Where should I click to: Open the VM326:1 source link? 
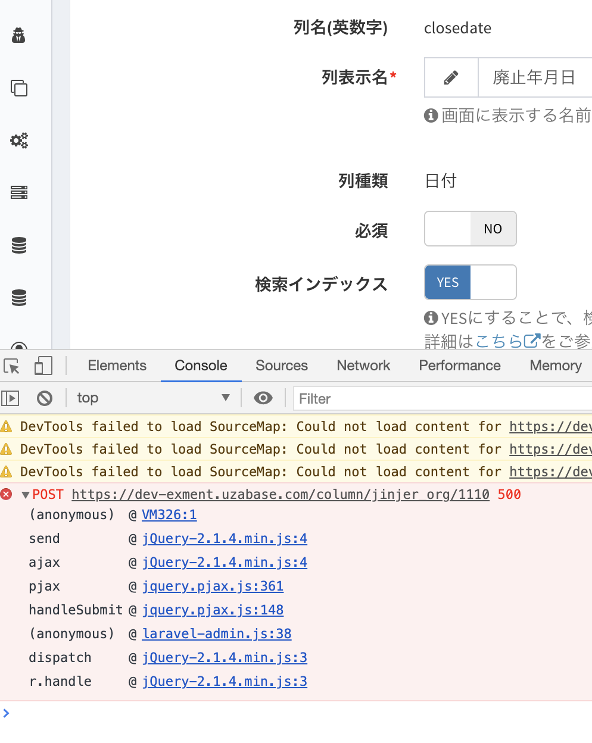169,515
